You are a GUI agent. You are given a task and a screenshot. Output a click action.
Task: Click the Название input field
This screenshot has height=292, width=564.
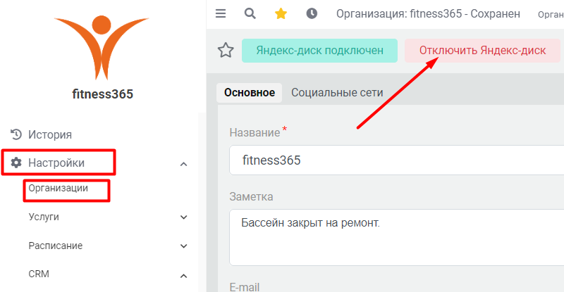396,160
